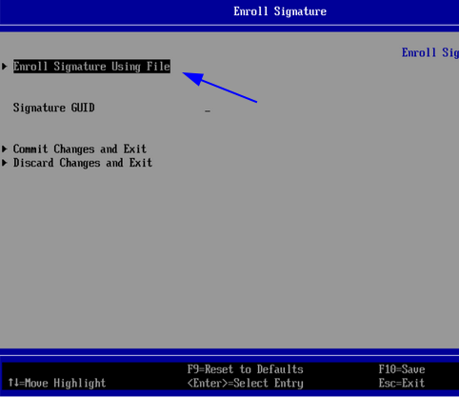Click the <Enter>=Select Entry hint

coord(245,383)
